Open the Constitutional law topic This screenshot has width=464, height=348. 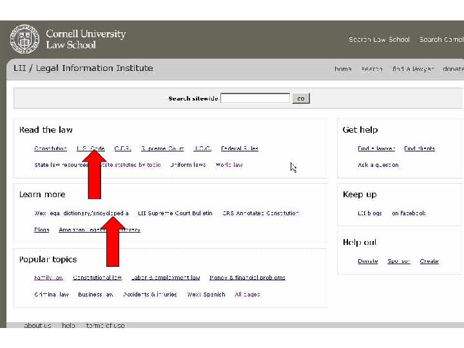pos(97,278)
